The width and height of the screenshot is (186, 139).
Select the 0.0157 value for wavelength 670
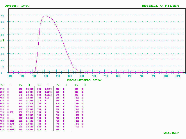click(x=48, y=89)
